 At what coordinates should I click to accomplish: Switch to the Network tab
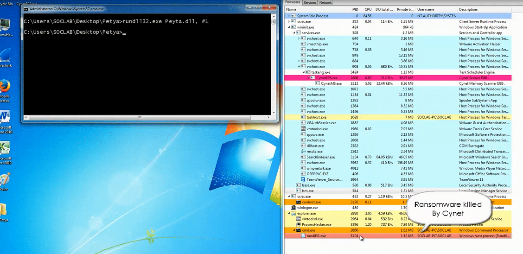coord(325,3)
